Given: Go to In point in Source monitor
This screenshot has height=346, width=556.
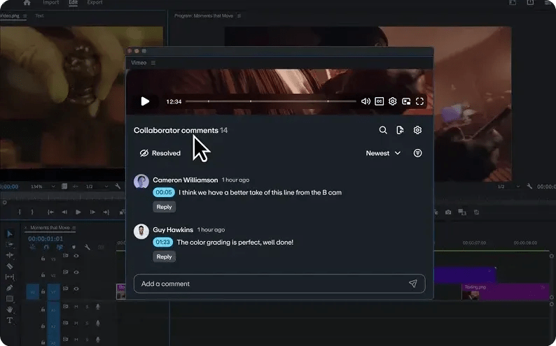Looking at the screenshot, I should 50,212.
